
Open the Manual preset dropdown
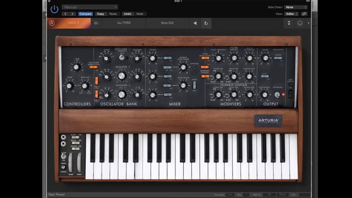pos(90,7)
